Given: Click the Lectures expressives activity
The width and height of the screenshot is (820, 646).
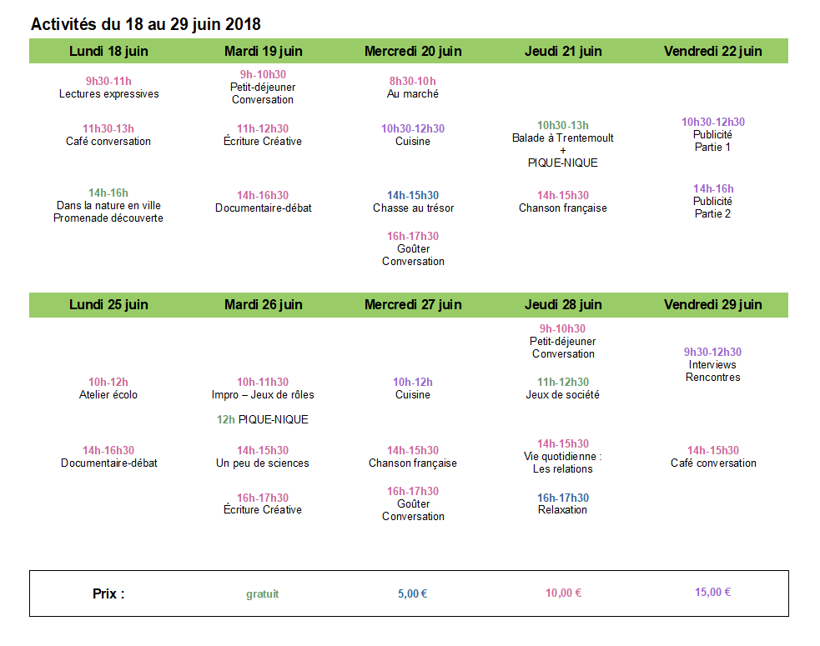Looking at the screenshot, I should pos(108,94).
